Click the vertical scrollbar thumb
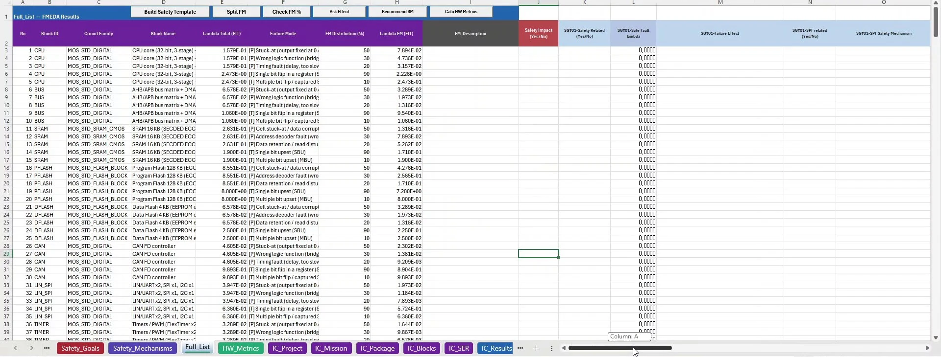The height and width of the screenshot is (357, 941). (x=936, y=22)
